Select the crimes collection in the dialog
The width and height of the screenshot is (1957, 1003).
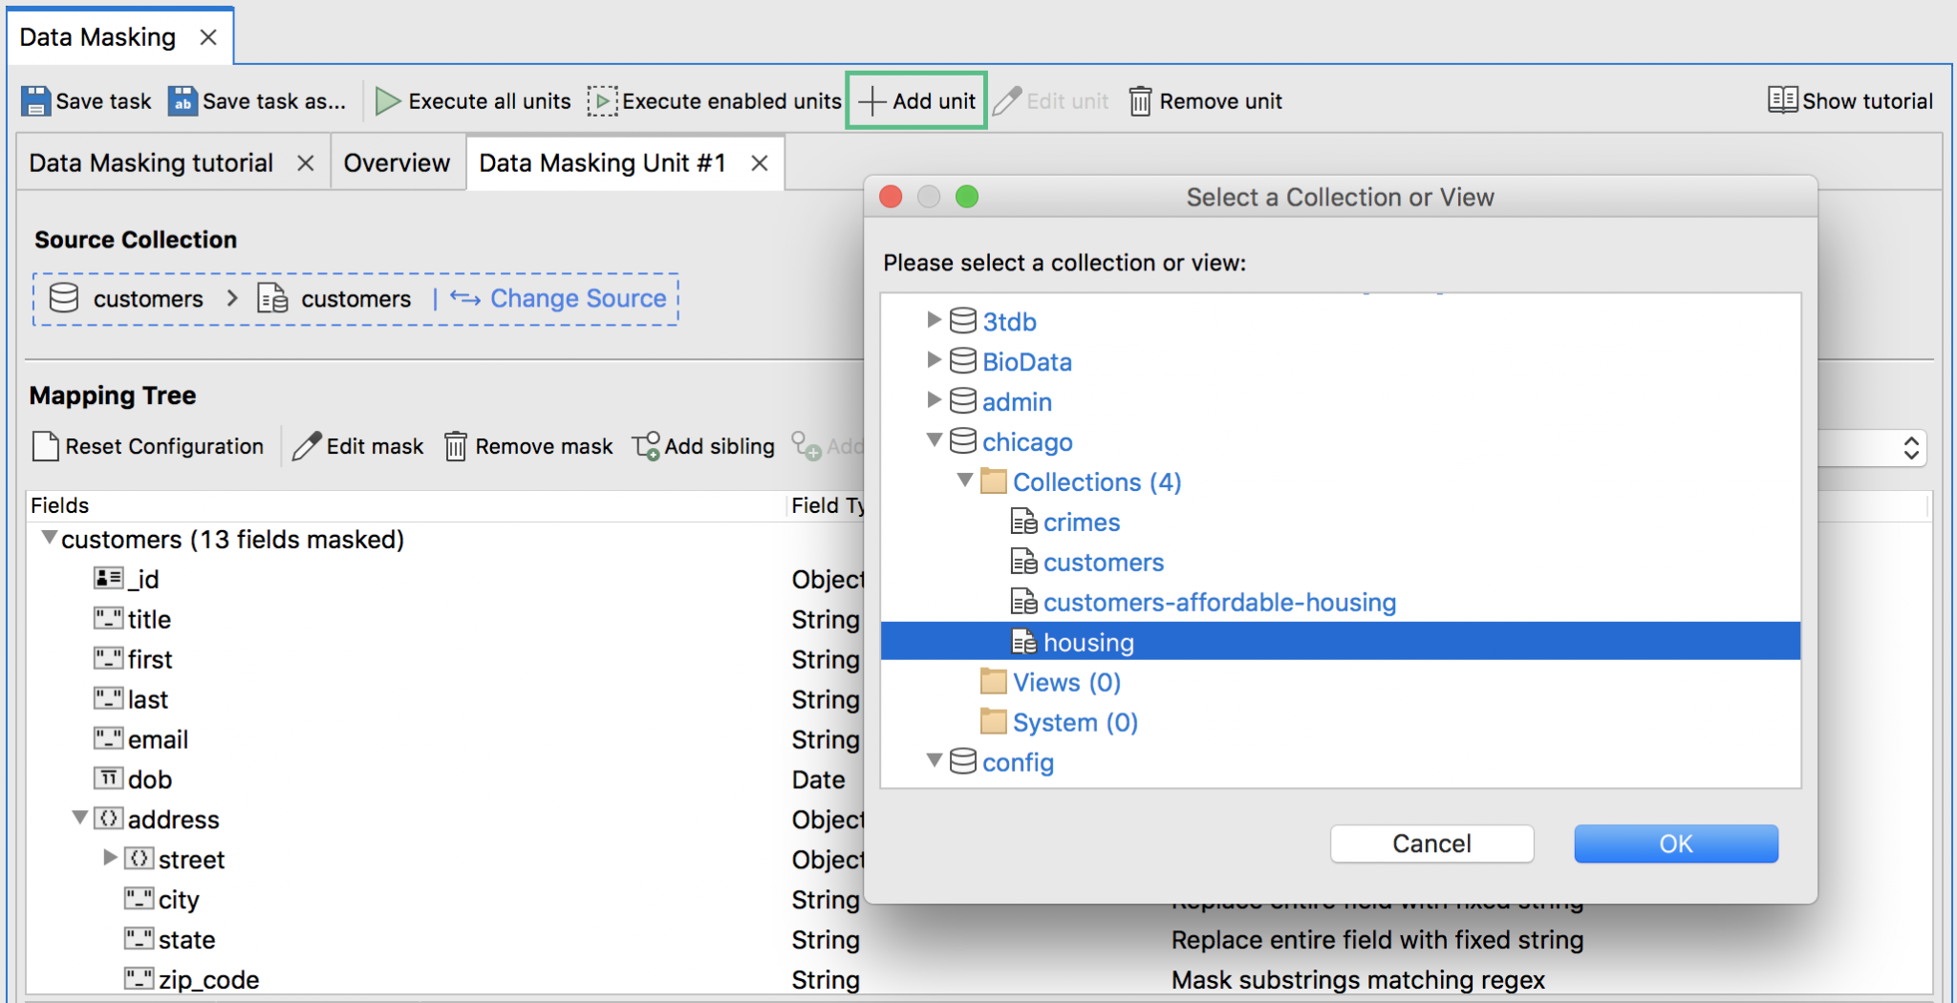pyautogui.click(x=1082, y=522)
